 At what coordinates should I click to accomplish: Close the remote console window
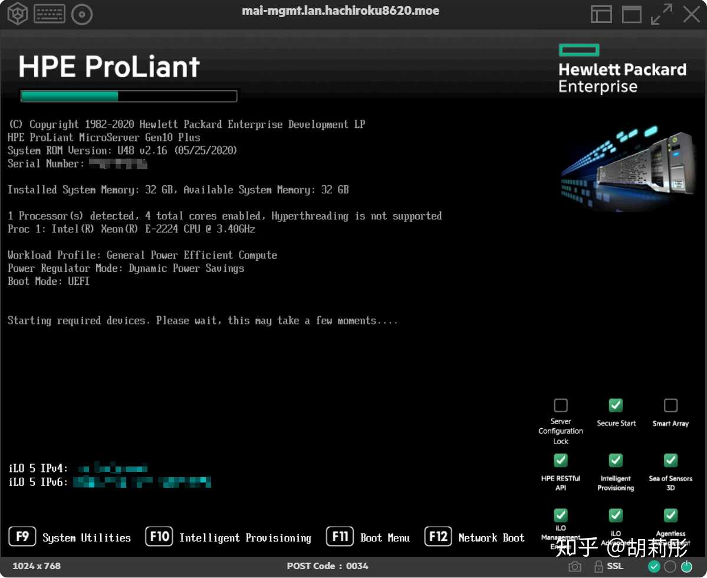691,14
